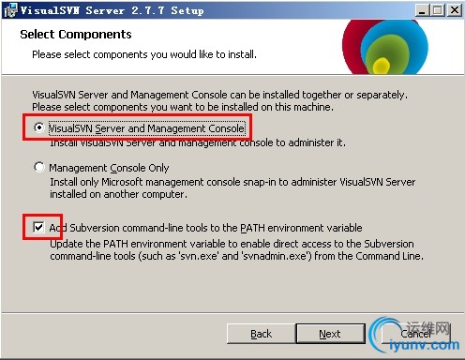Choose Management Console Only radio button
Image resolution: width=465 pixels, height=360 pixels.
tap(39, 167)
